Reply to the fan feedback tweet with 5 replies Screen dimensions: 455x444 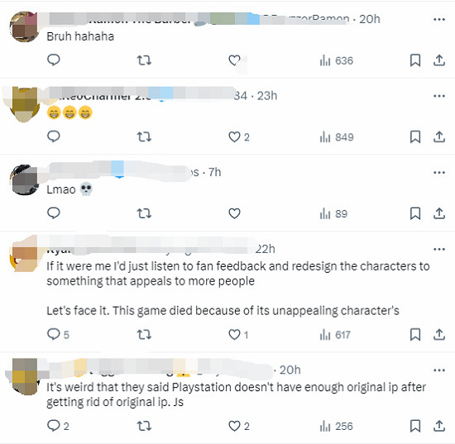pyautogui.click(x=58, y=334)
